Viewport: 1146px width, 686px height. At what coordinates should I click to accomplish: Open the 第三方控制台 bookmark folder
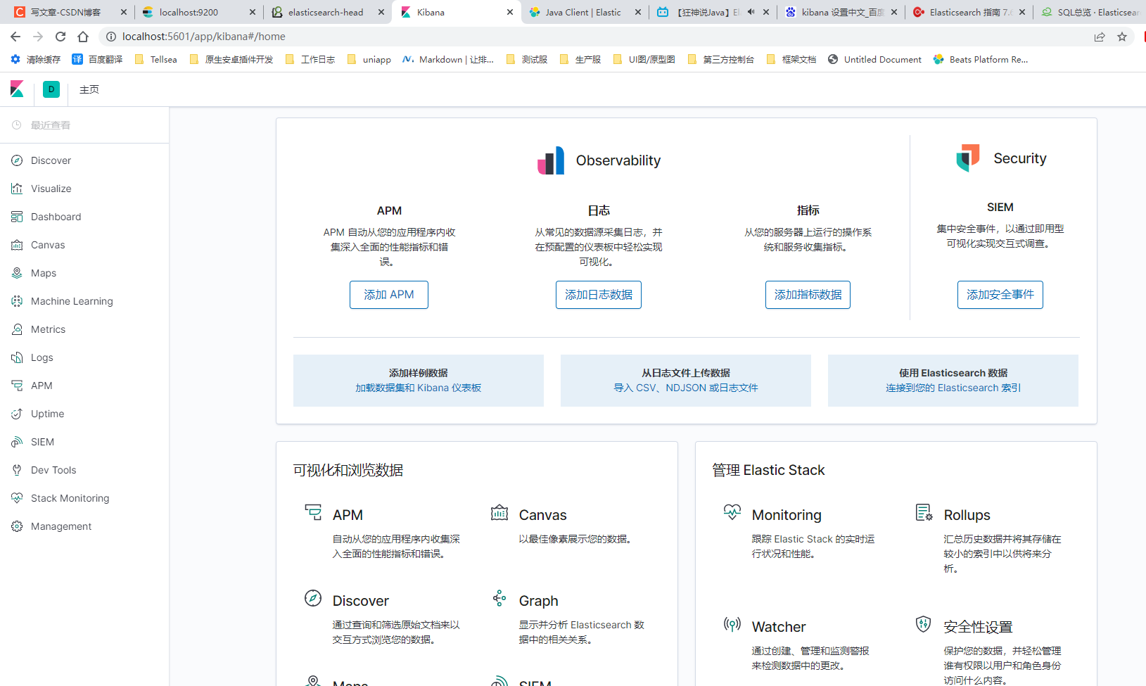721,60
